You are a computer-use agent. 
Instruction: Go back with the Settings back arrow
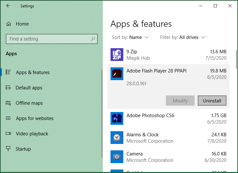[x=8, y=6]
